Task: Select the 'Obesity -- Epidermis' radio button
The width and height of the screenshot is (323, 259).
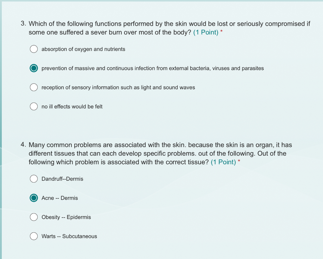Action: (x=34, y=217)
